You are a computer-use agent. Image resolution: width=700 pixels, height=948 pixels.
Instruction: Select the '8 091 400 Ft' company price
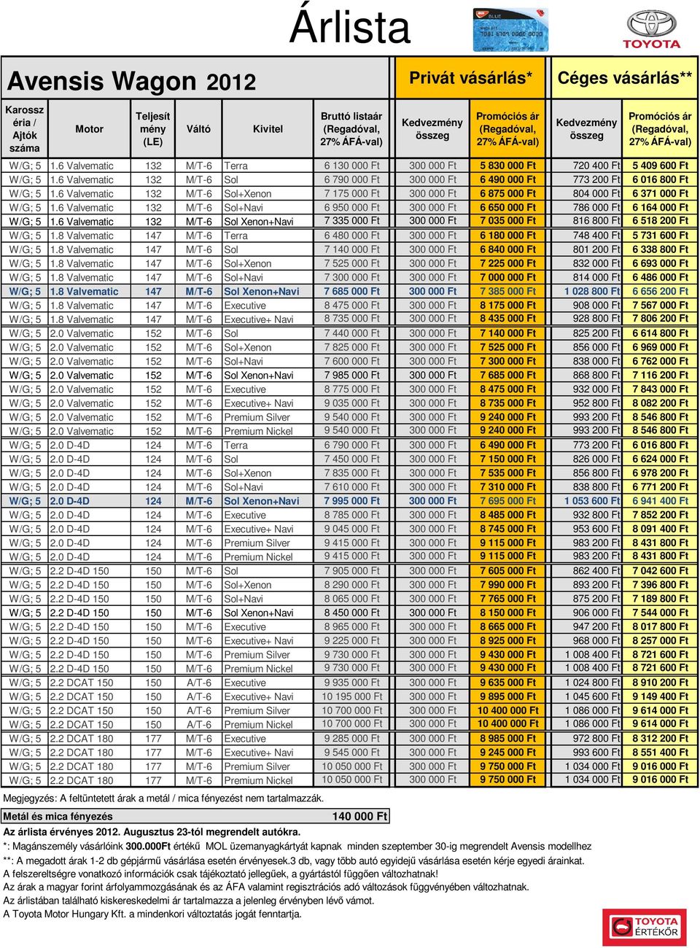660,529
